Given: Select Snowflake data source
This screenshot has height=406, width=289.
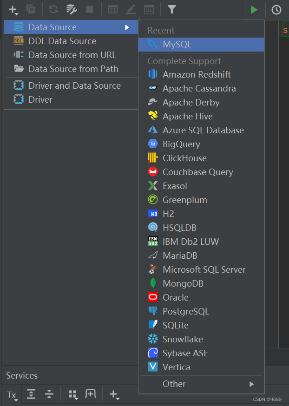Looking at the screenshot, I should coord(201,339).
